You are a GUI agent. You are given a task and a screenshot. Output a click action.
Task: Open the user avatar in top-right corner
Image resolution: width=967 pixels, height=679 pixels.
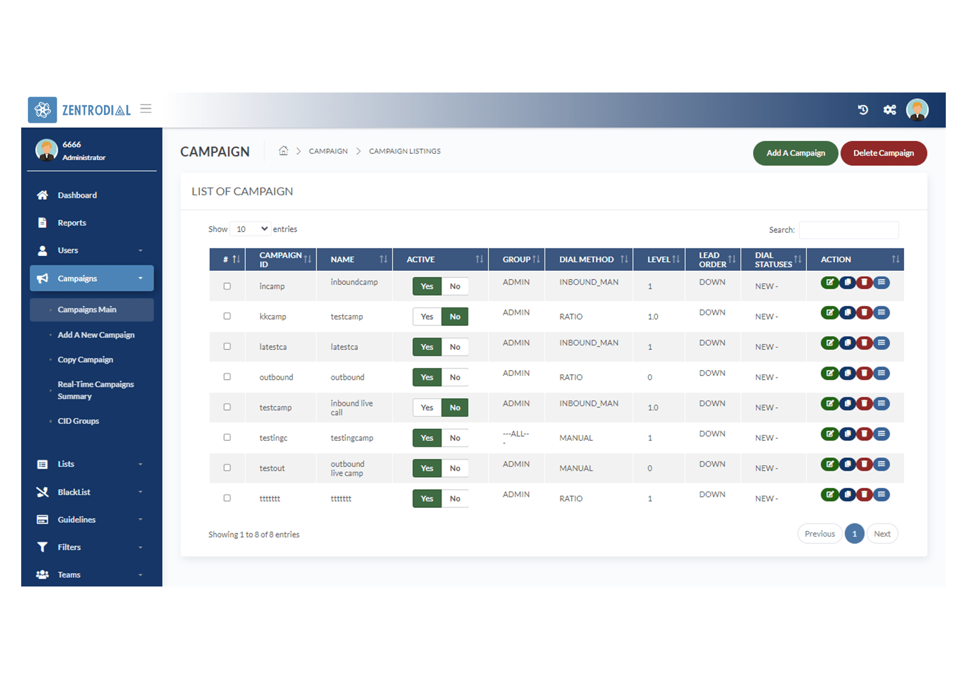(x=917, y=110)
